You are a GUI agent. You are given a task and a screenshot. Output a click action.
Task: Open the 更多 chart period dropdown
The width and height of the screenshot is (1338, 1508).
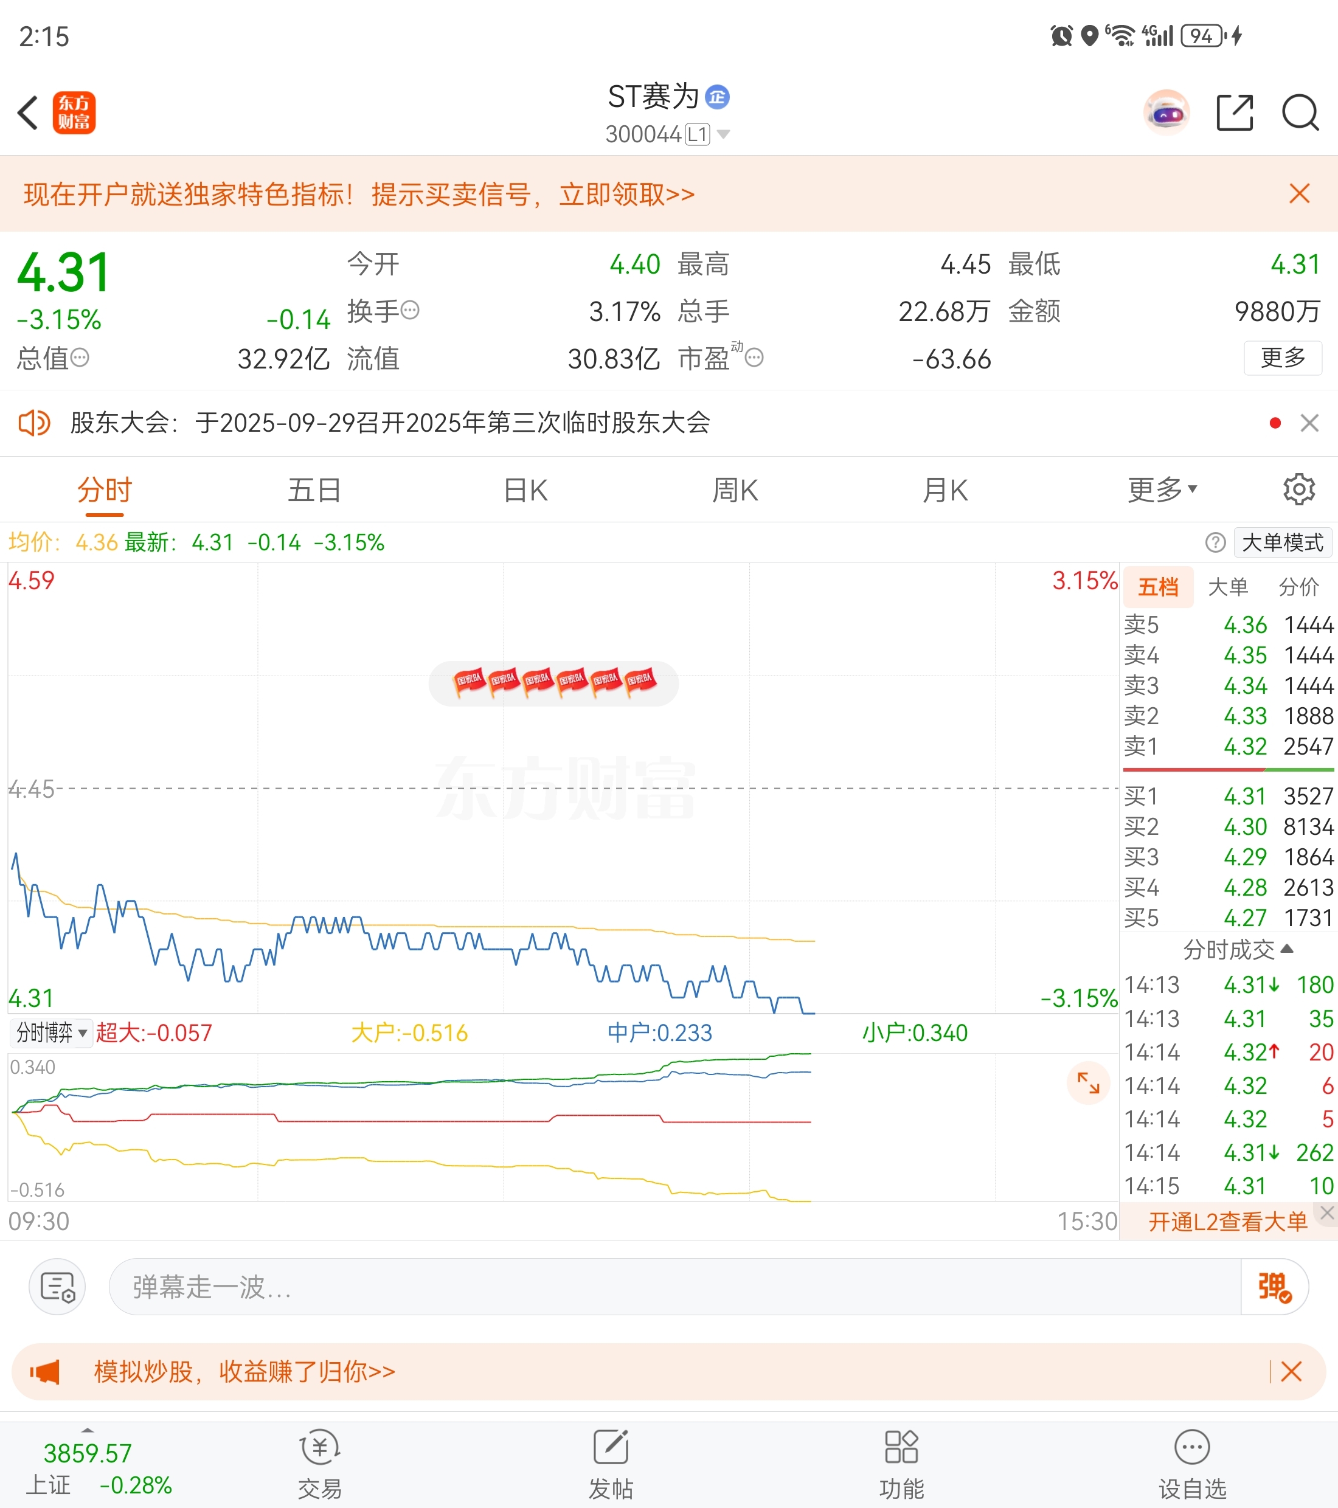(x=1162, y=489)
